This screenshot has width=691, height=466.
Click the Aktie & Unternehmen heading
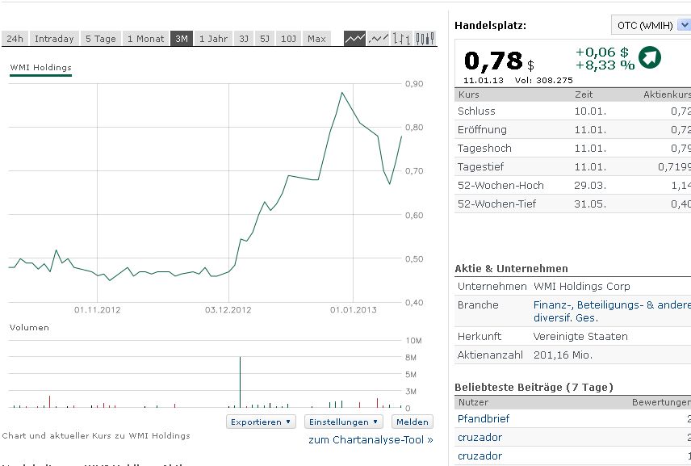coord(511,268)
